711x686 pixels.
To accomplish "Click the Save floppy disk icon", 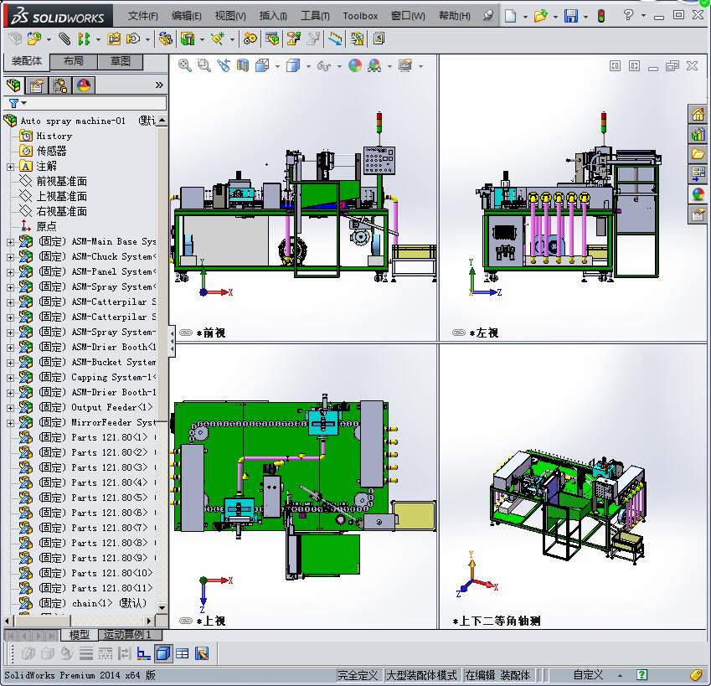I will pyautogui.click(x=571, y=16).
